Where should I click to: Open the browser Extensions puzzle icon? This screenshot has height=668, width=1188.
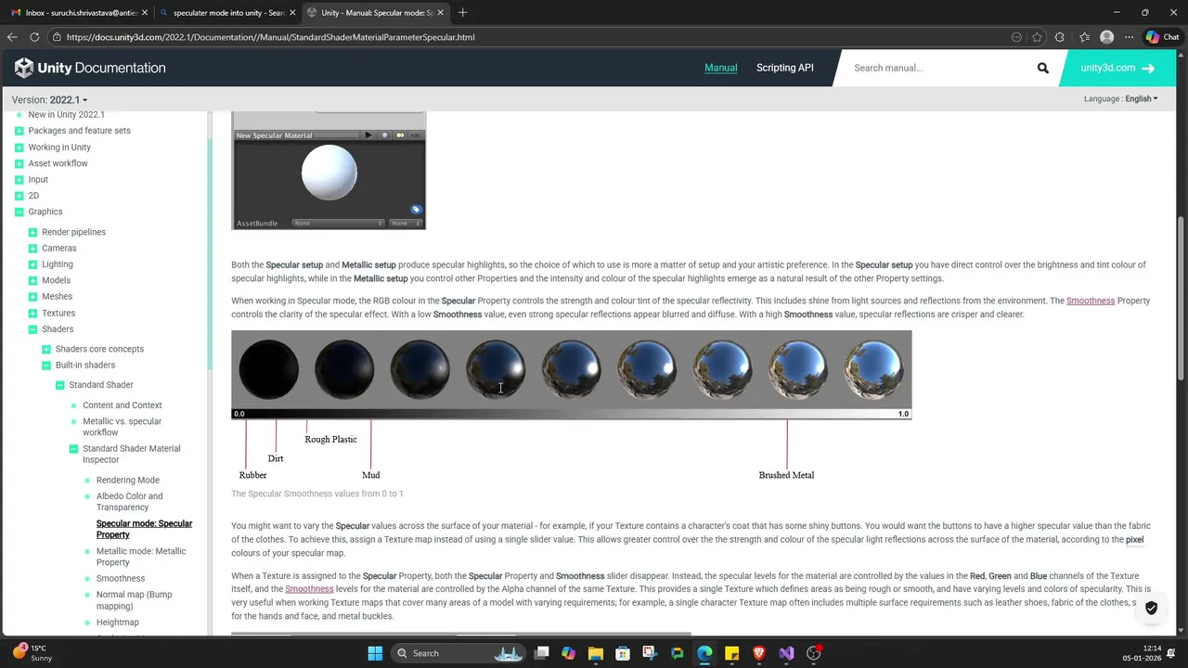click(1060, 37)
